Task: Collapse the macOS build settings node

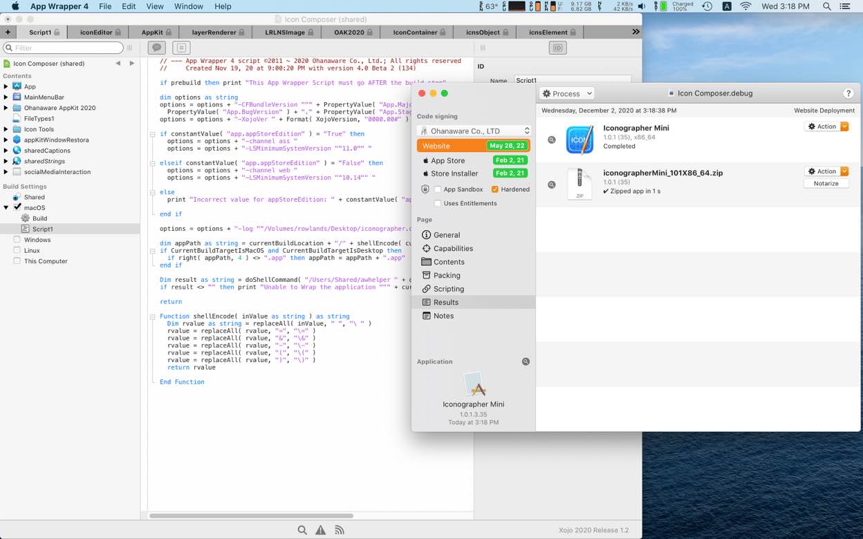Action: point(6,207)
